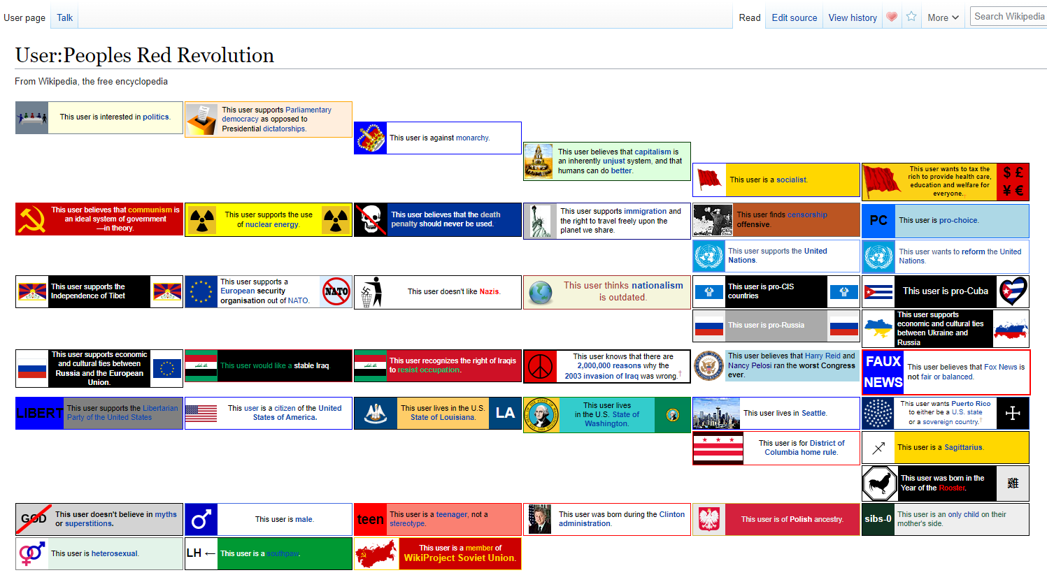The image size is (1047, 575).
Task: Switch to the Talk tab
Action: click(64, 17)
